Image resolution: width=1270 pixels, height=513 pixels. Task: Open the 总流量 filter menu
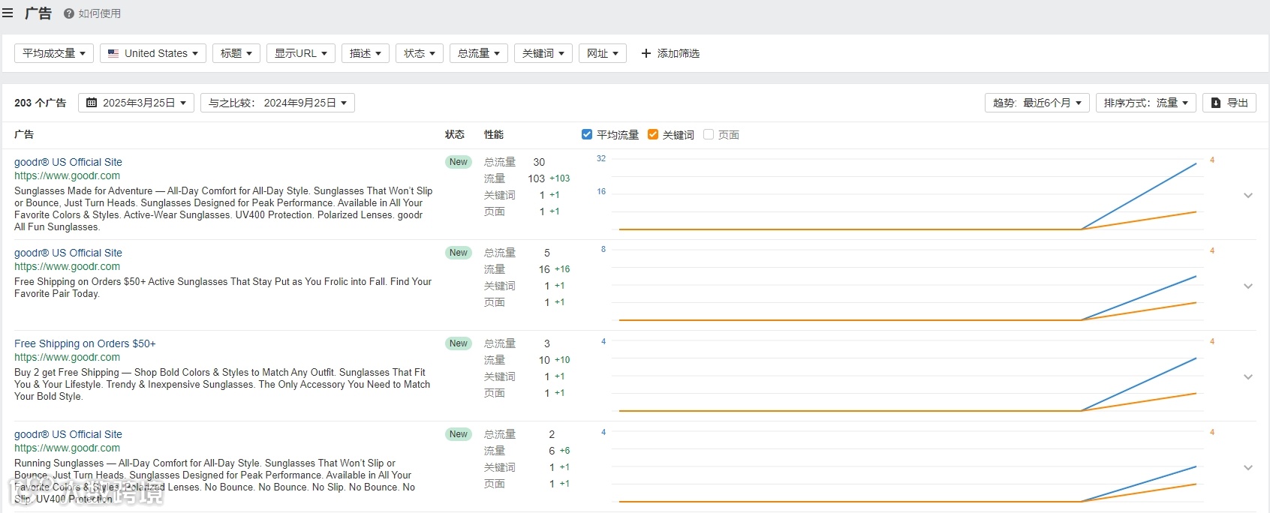click(x=478, y=53)
